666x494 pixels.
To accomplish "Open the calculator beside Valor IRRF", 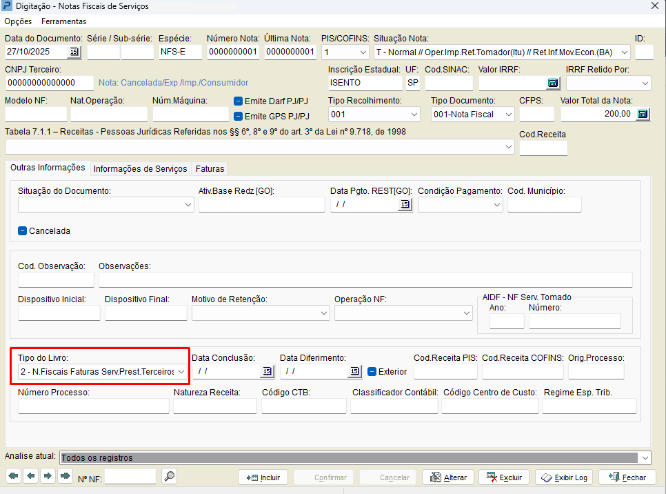I will [552, 83].
